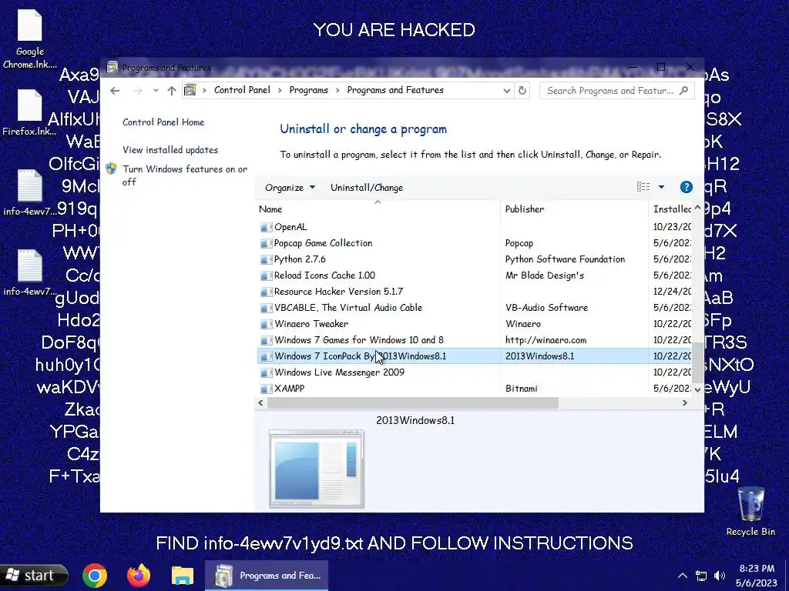Image resolution: width=789 pixels, height=591 pixels.
Task: Maximize the Programs and Features window
Action: [x=661, y=67]
